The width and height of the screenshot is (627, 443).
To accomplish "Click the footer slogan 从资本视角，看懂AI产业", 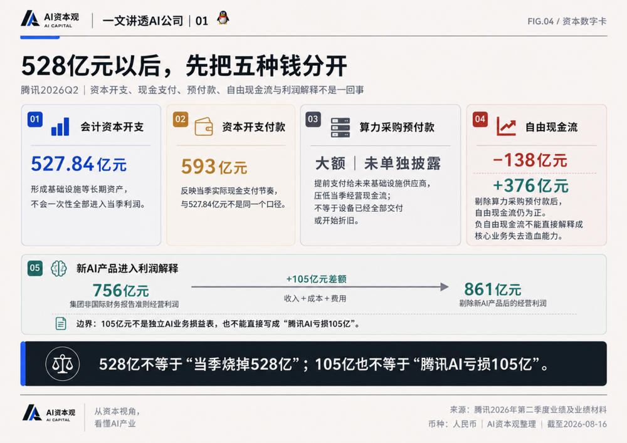I will pos(117,417).
